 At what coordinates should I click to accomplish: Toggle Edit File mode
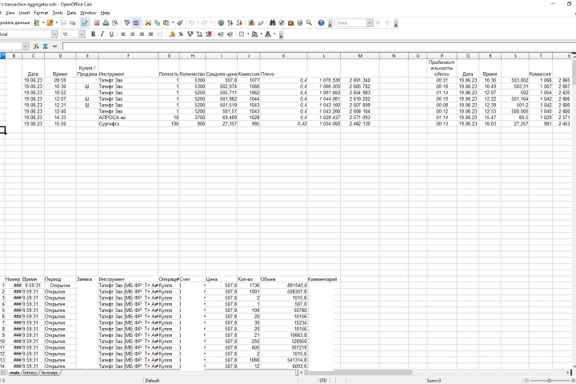85,22
